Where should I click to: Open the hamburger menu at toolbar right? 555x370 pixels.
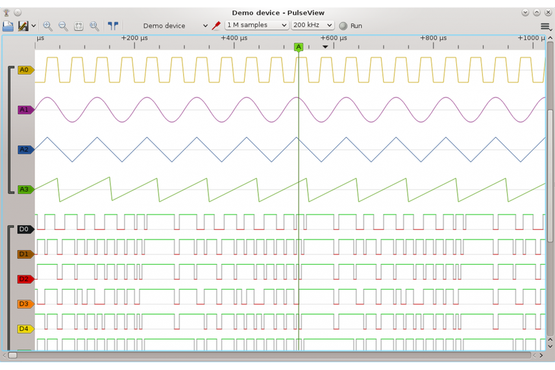[x=545, y=27]
